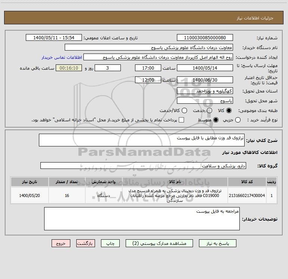Click the days remaining field showing 3
Viewport: 288px width, 279px height.
[108, 68]
